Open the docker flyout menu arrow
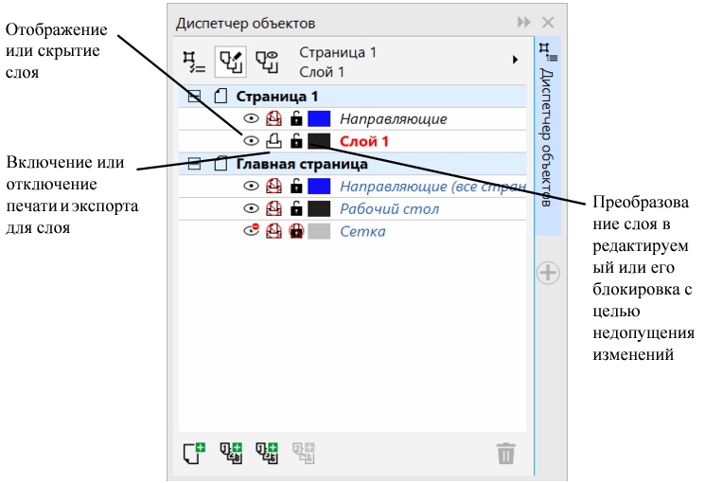705x483 pixels. pyautogui.click(x=516, y=60)
